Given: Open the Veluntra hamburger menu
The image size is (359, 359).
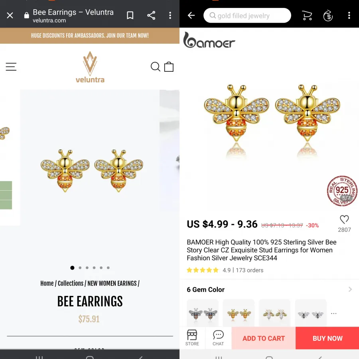Looking at the screenshot, I should point(11,67).
